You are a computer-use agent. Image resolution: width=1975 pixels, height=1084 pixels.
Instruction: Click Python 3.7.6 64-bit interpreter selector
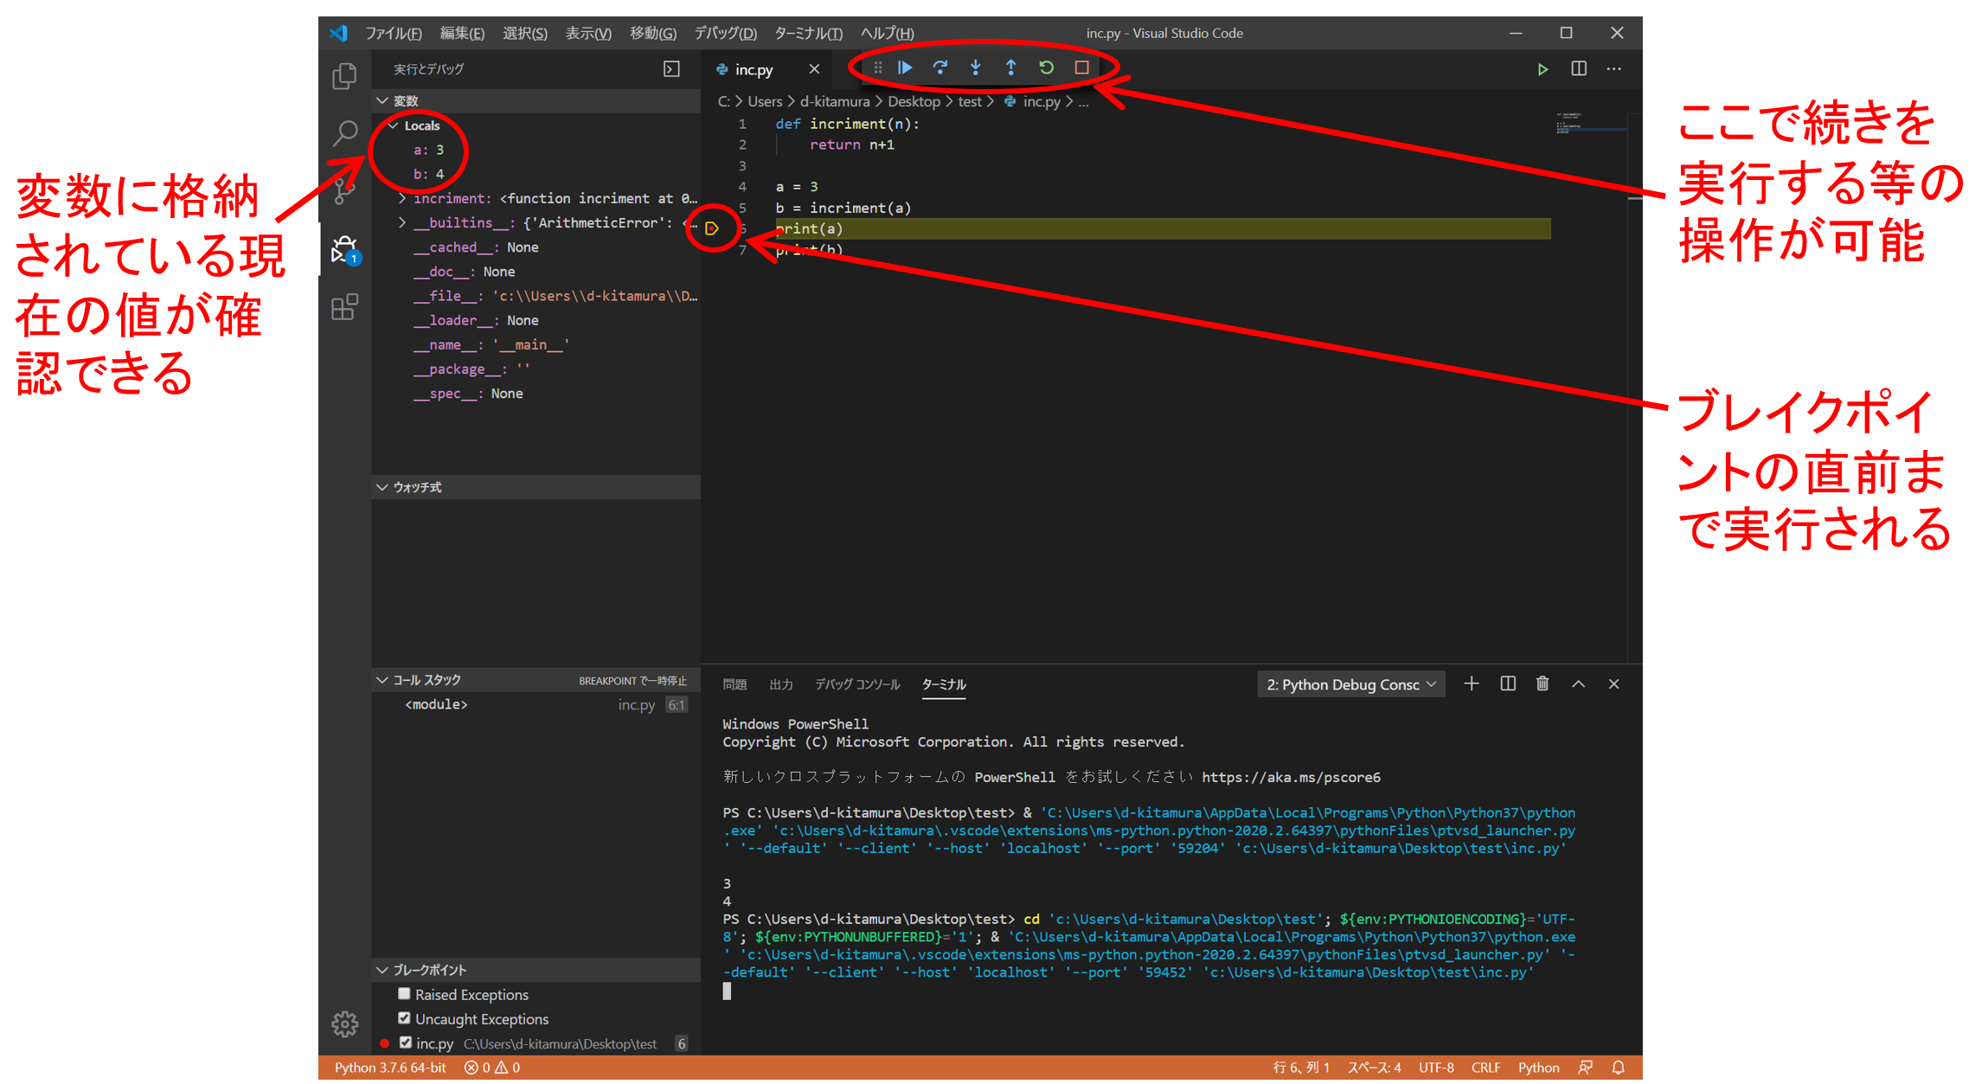(x=390, y=1068)
